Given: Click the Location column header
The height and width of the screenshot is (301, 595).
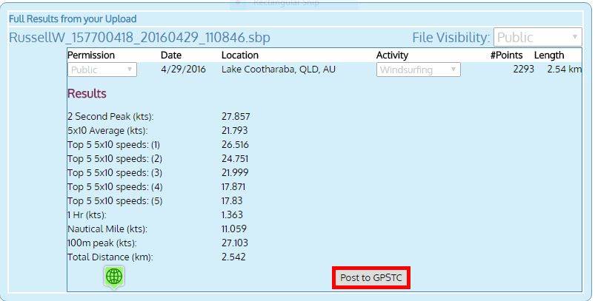Looking at the screenshot, I should [x=240, y=55].
